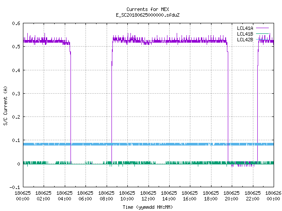282x211 pixels.
Task: Click the y-axis value -0.1
Action: [15, 187]
